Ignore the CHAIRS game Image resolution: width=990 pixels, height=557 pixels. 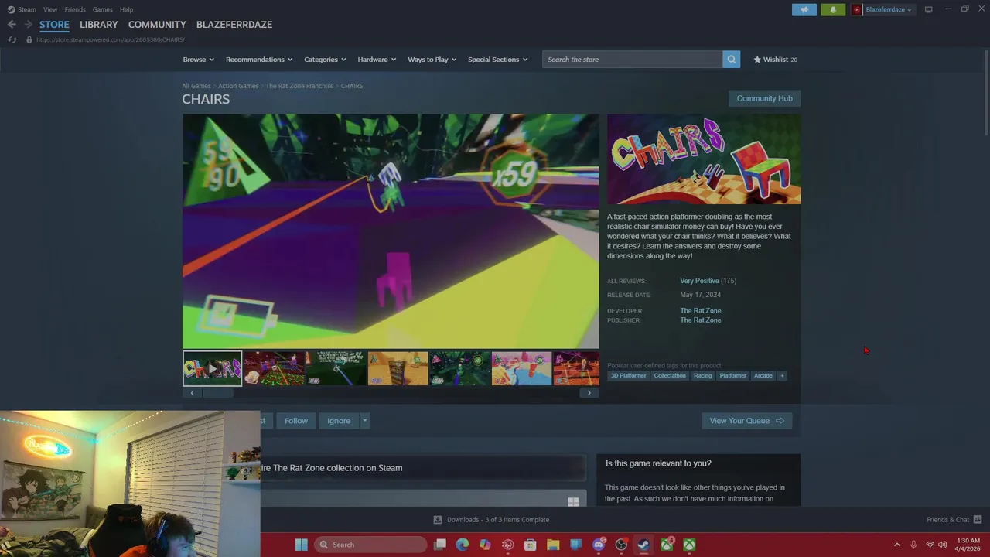(339, 421)
